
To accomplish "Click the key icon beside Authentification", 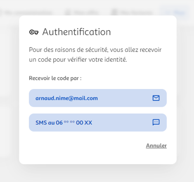I will [x=34, y=32].
